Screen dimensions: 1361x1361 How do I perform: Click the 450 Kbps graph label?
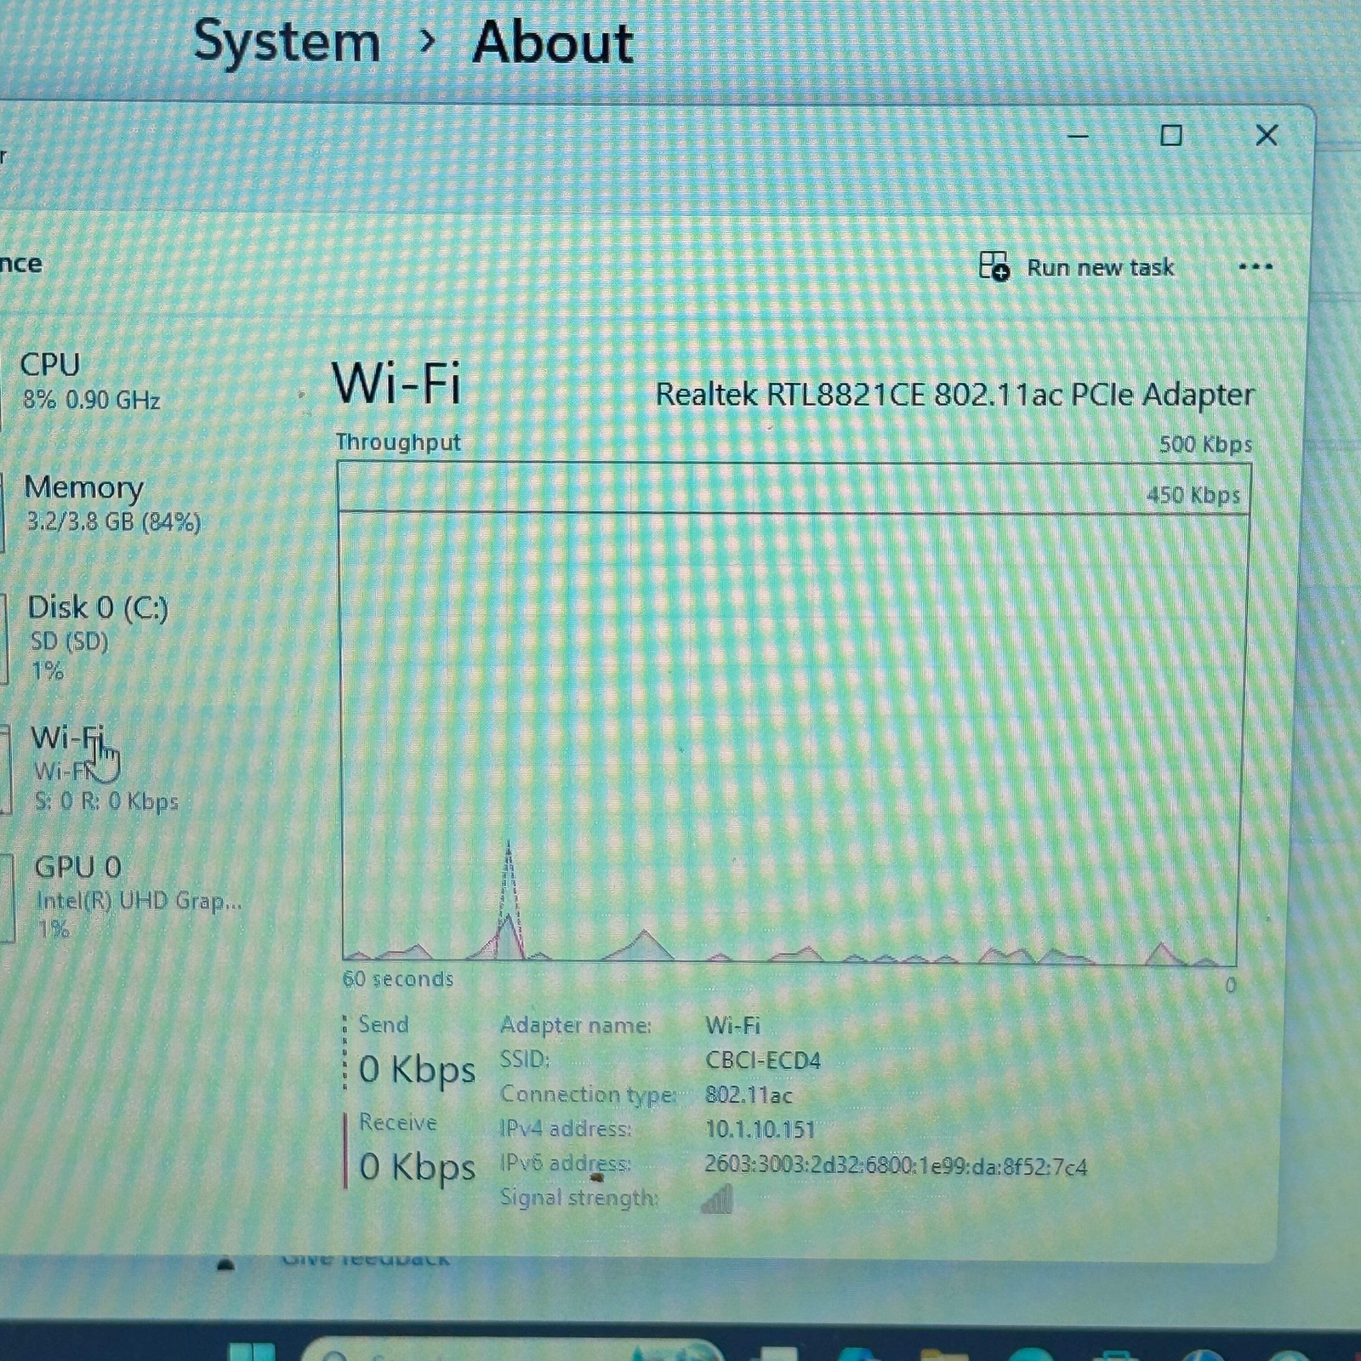click(1193, 495)
